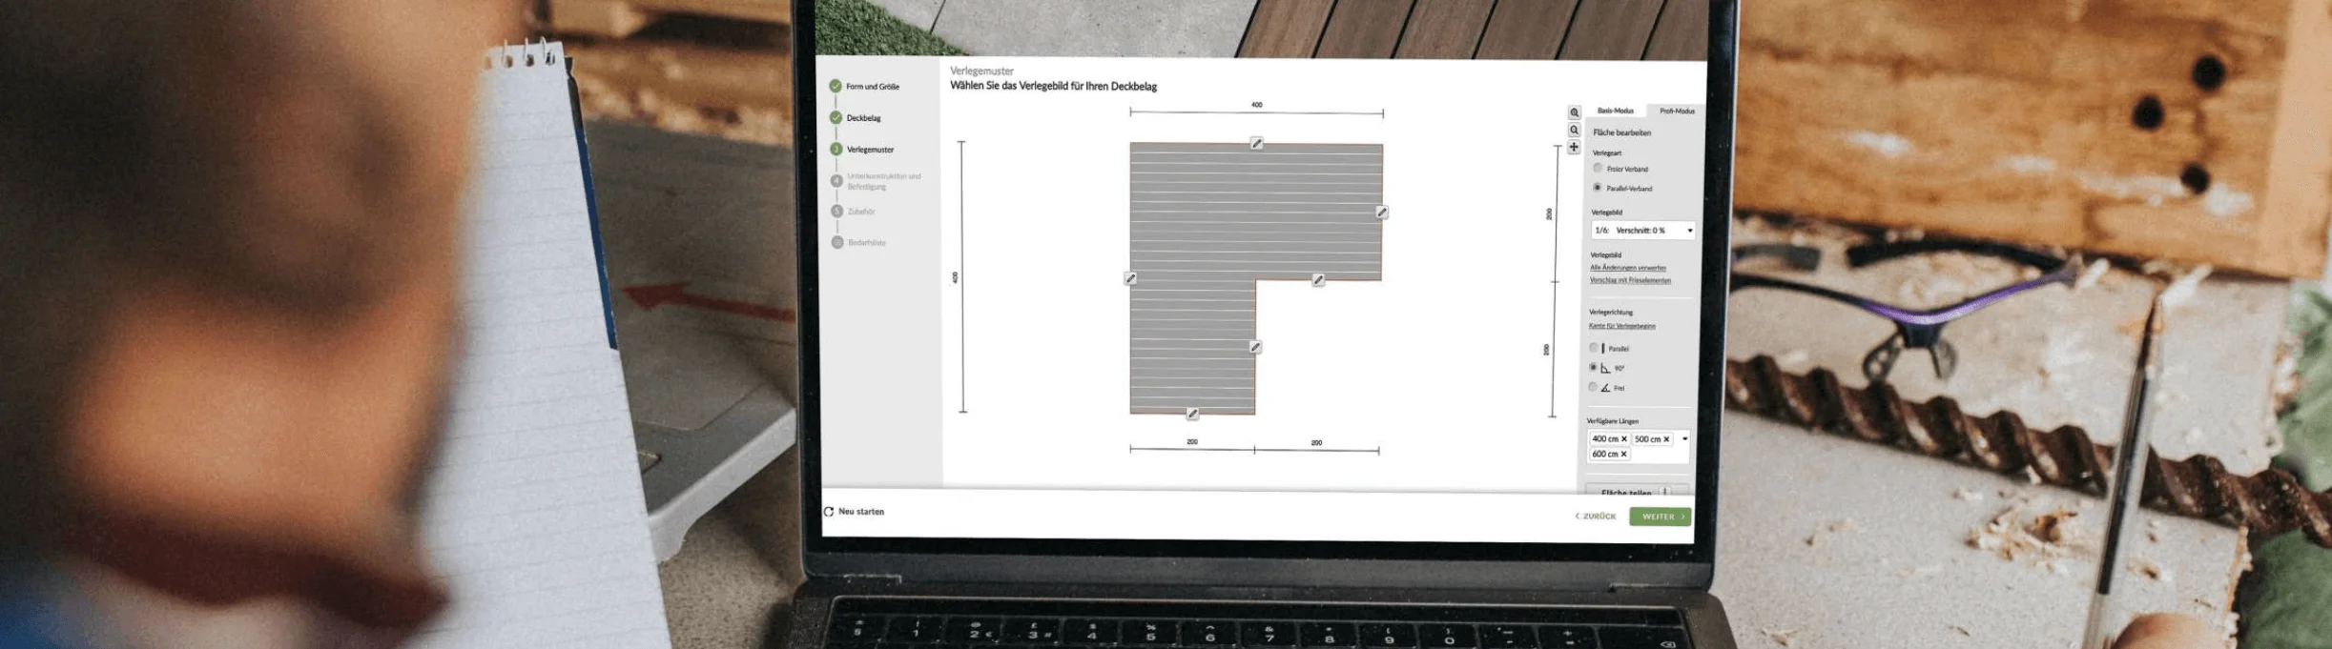This screenshot has height=649, width=2332.
Task: Click the 400 dimension left of the deck
Action: [955, 277]
